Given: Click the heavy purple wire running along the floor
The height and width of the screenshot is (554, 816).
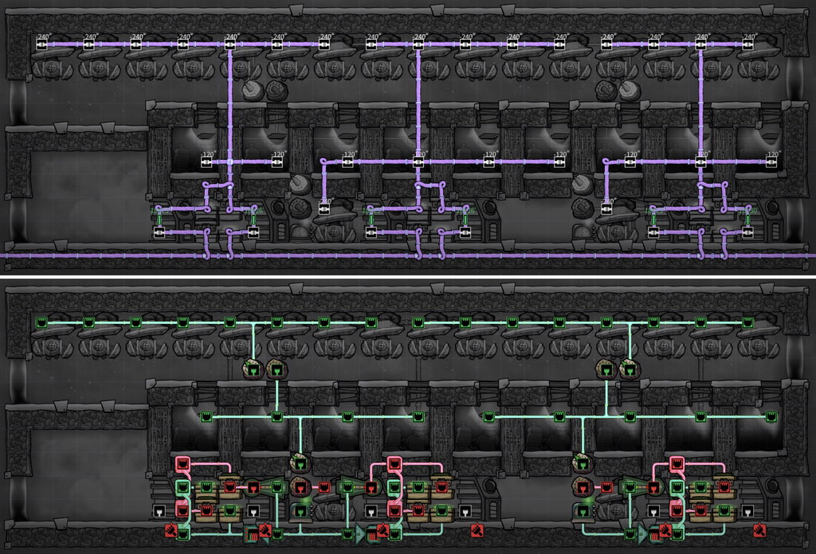Looking at the screenshot, I should [408, 256].
